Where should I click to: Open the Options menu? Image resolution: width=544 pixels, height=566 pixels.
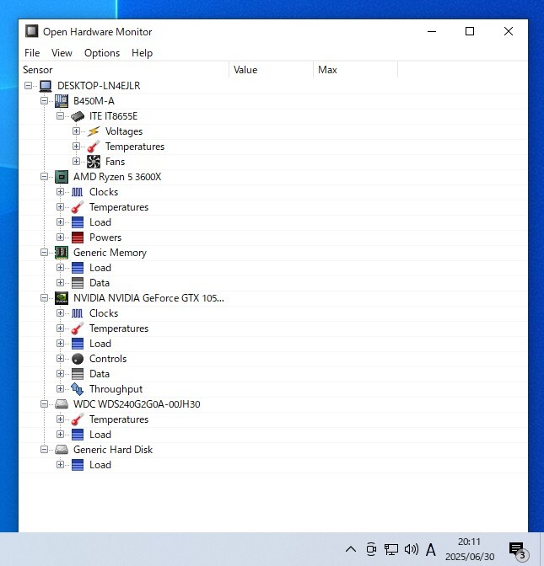coord(102,53)
